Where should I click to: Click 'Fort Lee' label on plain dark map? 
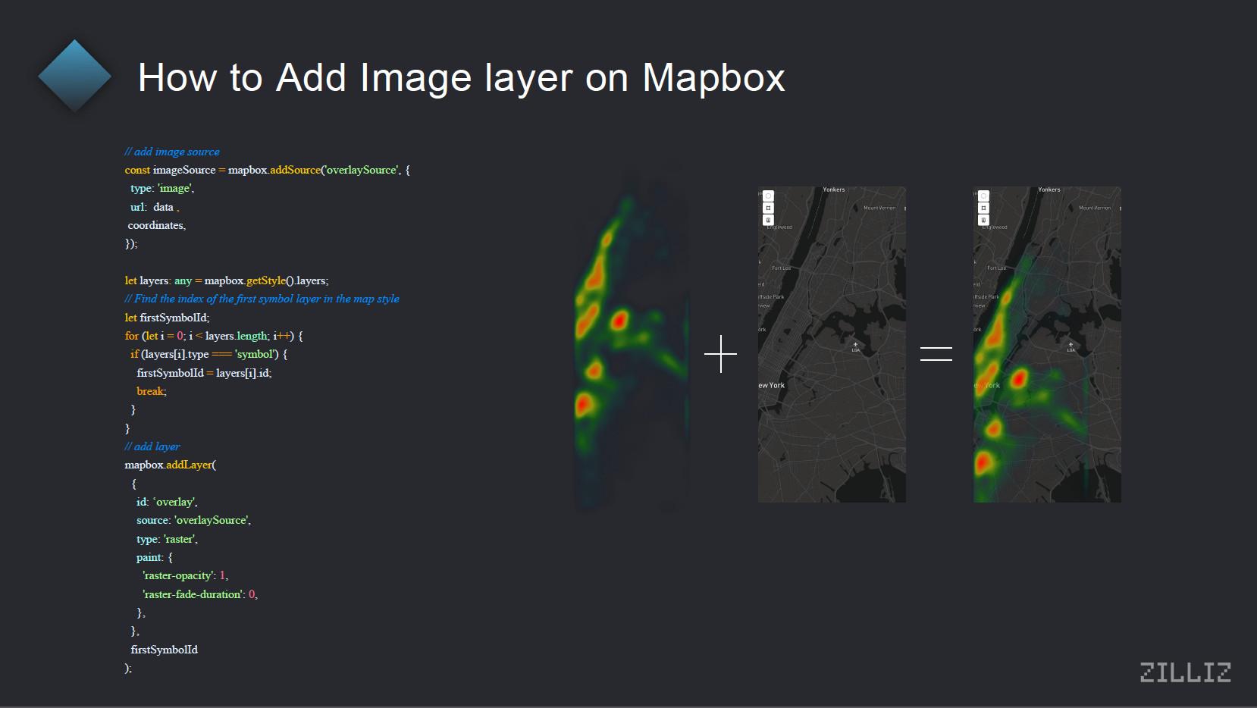click(781, 268)
